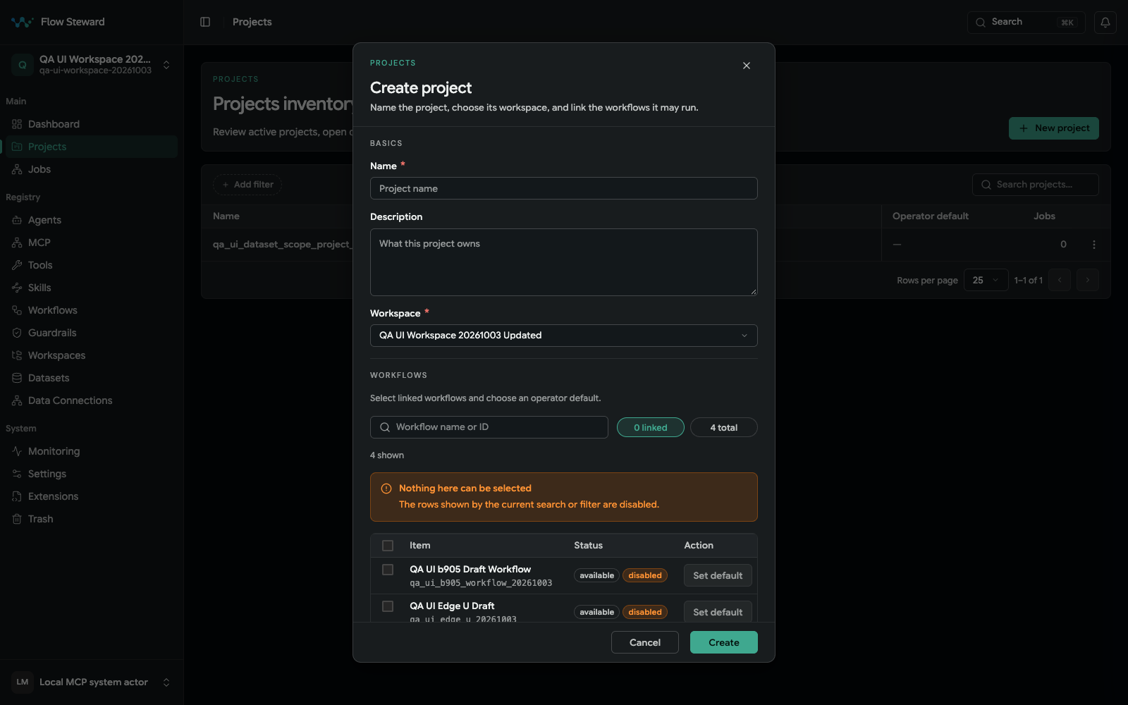
Task: Open row actions kebab menu in projects table
Action: click(1094, 245)
